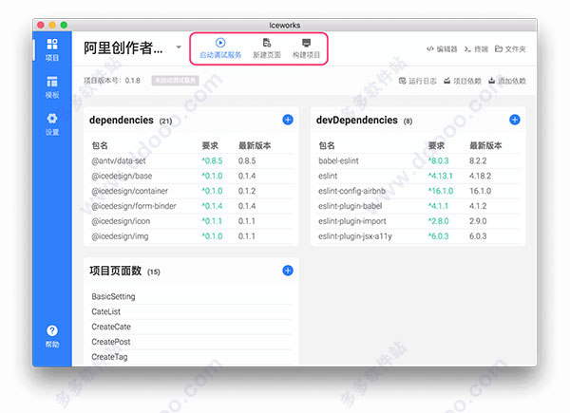Open project dependencies (项目依赖)

(x=463, y=81)
